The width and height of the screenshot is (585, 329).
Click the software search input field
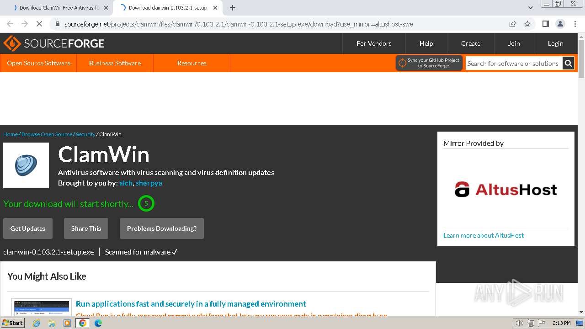click(514, 64)
